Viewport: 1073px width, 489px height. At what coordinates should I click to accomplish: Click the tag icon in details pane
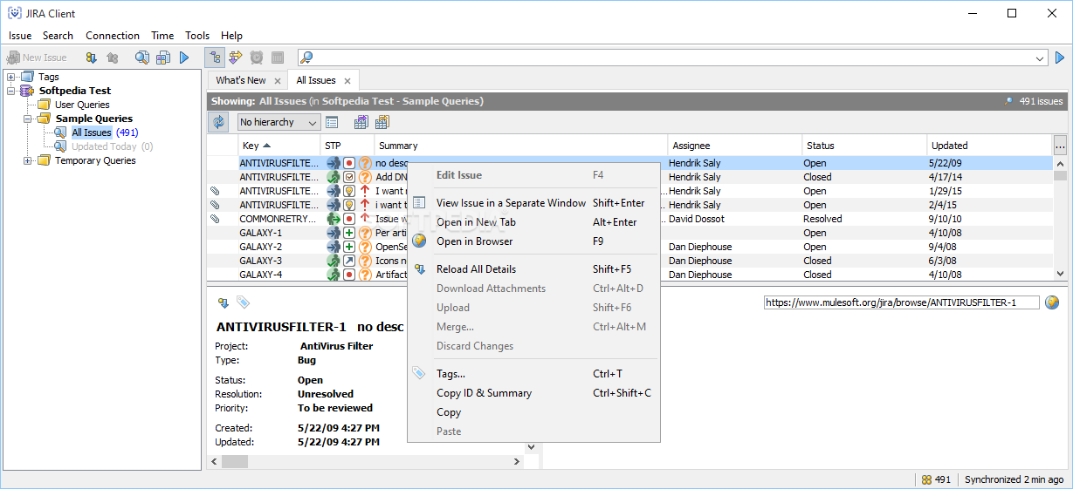pyautogui.click(x=243, y=302)
